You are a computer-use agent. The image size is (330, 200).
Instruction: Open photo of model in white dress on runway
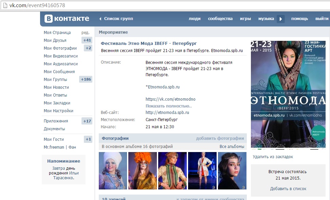(x=202, y=171)
